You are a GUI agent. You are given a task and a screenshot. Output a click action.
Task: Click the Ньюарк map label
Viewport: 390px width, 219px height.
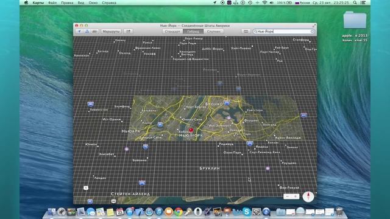[x=131, y=131]
